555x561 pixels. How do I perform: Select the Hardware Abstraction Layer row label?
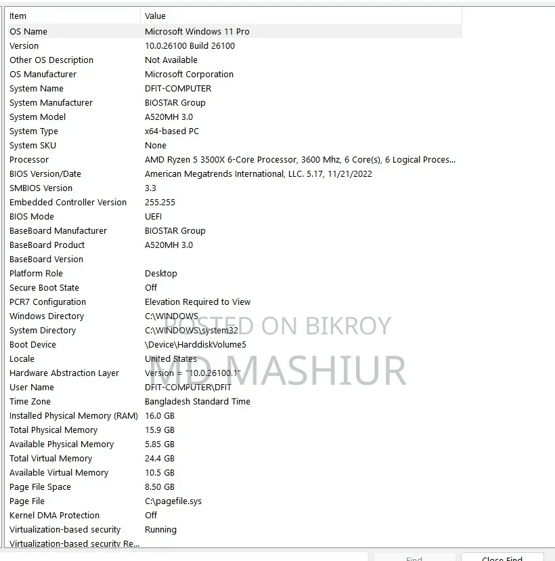pos(64,373)
